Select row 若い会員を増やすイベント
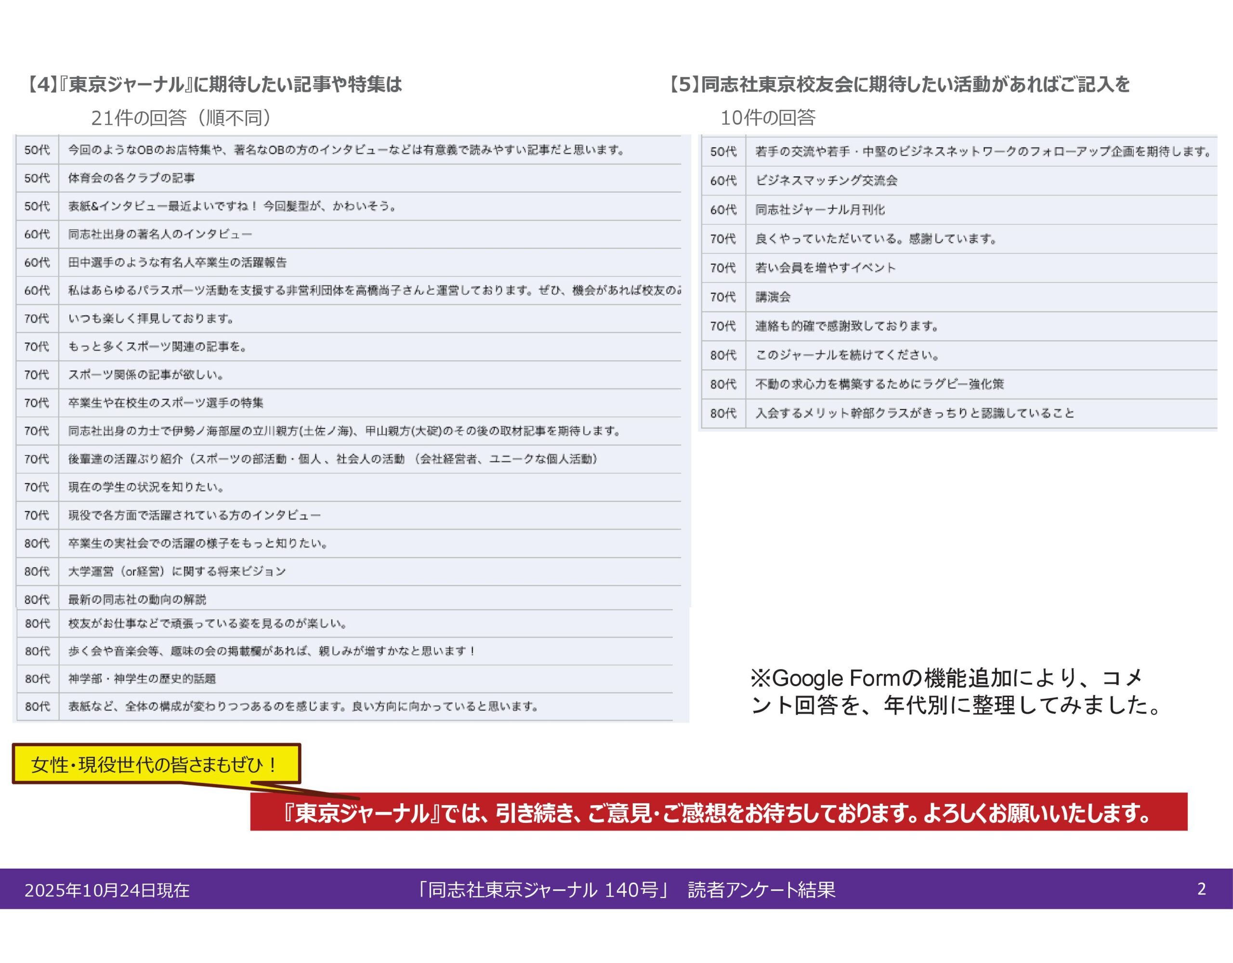The image size is (1233, 963). tap(826, 268)
